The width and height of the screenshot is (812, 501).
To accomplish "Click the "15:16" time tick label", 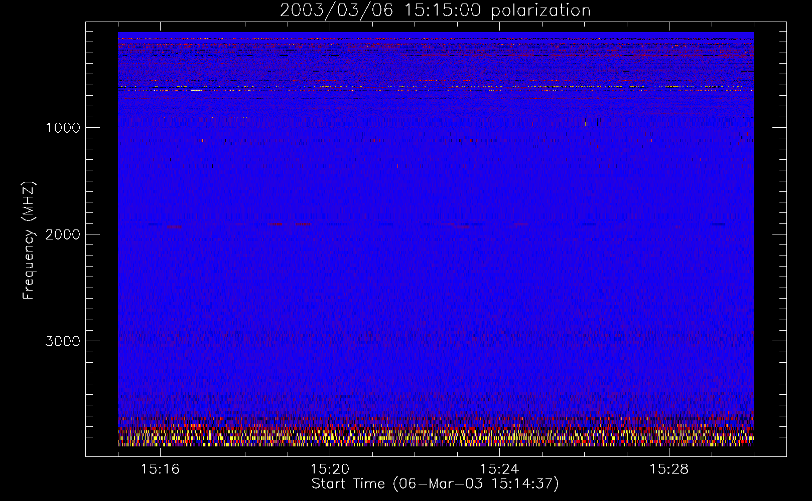I will 160,469.
